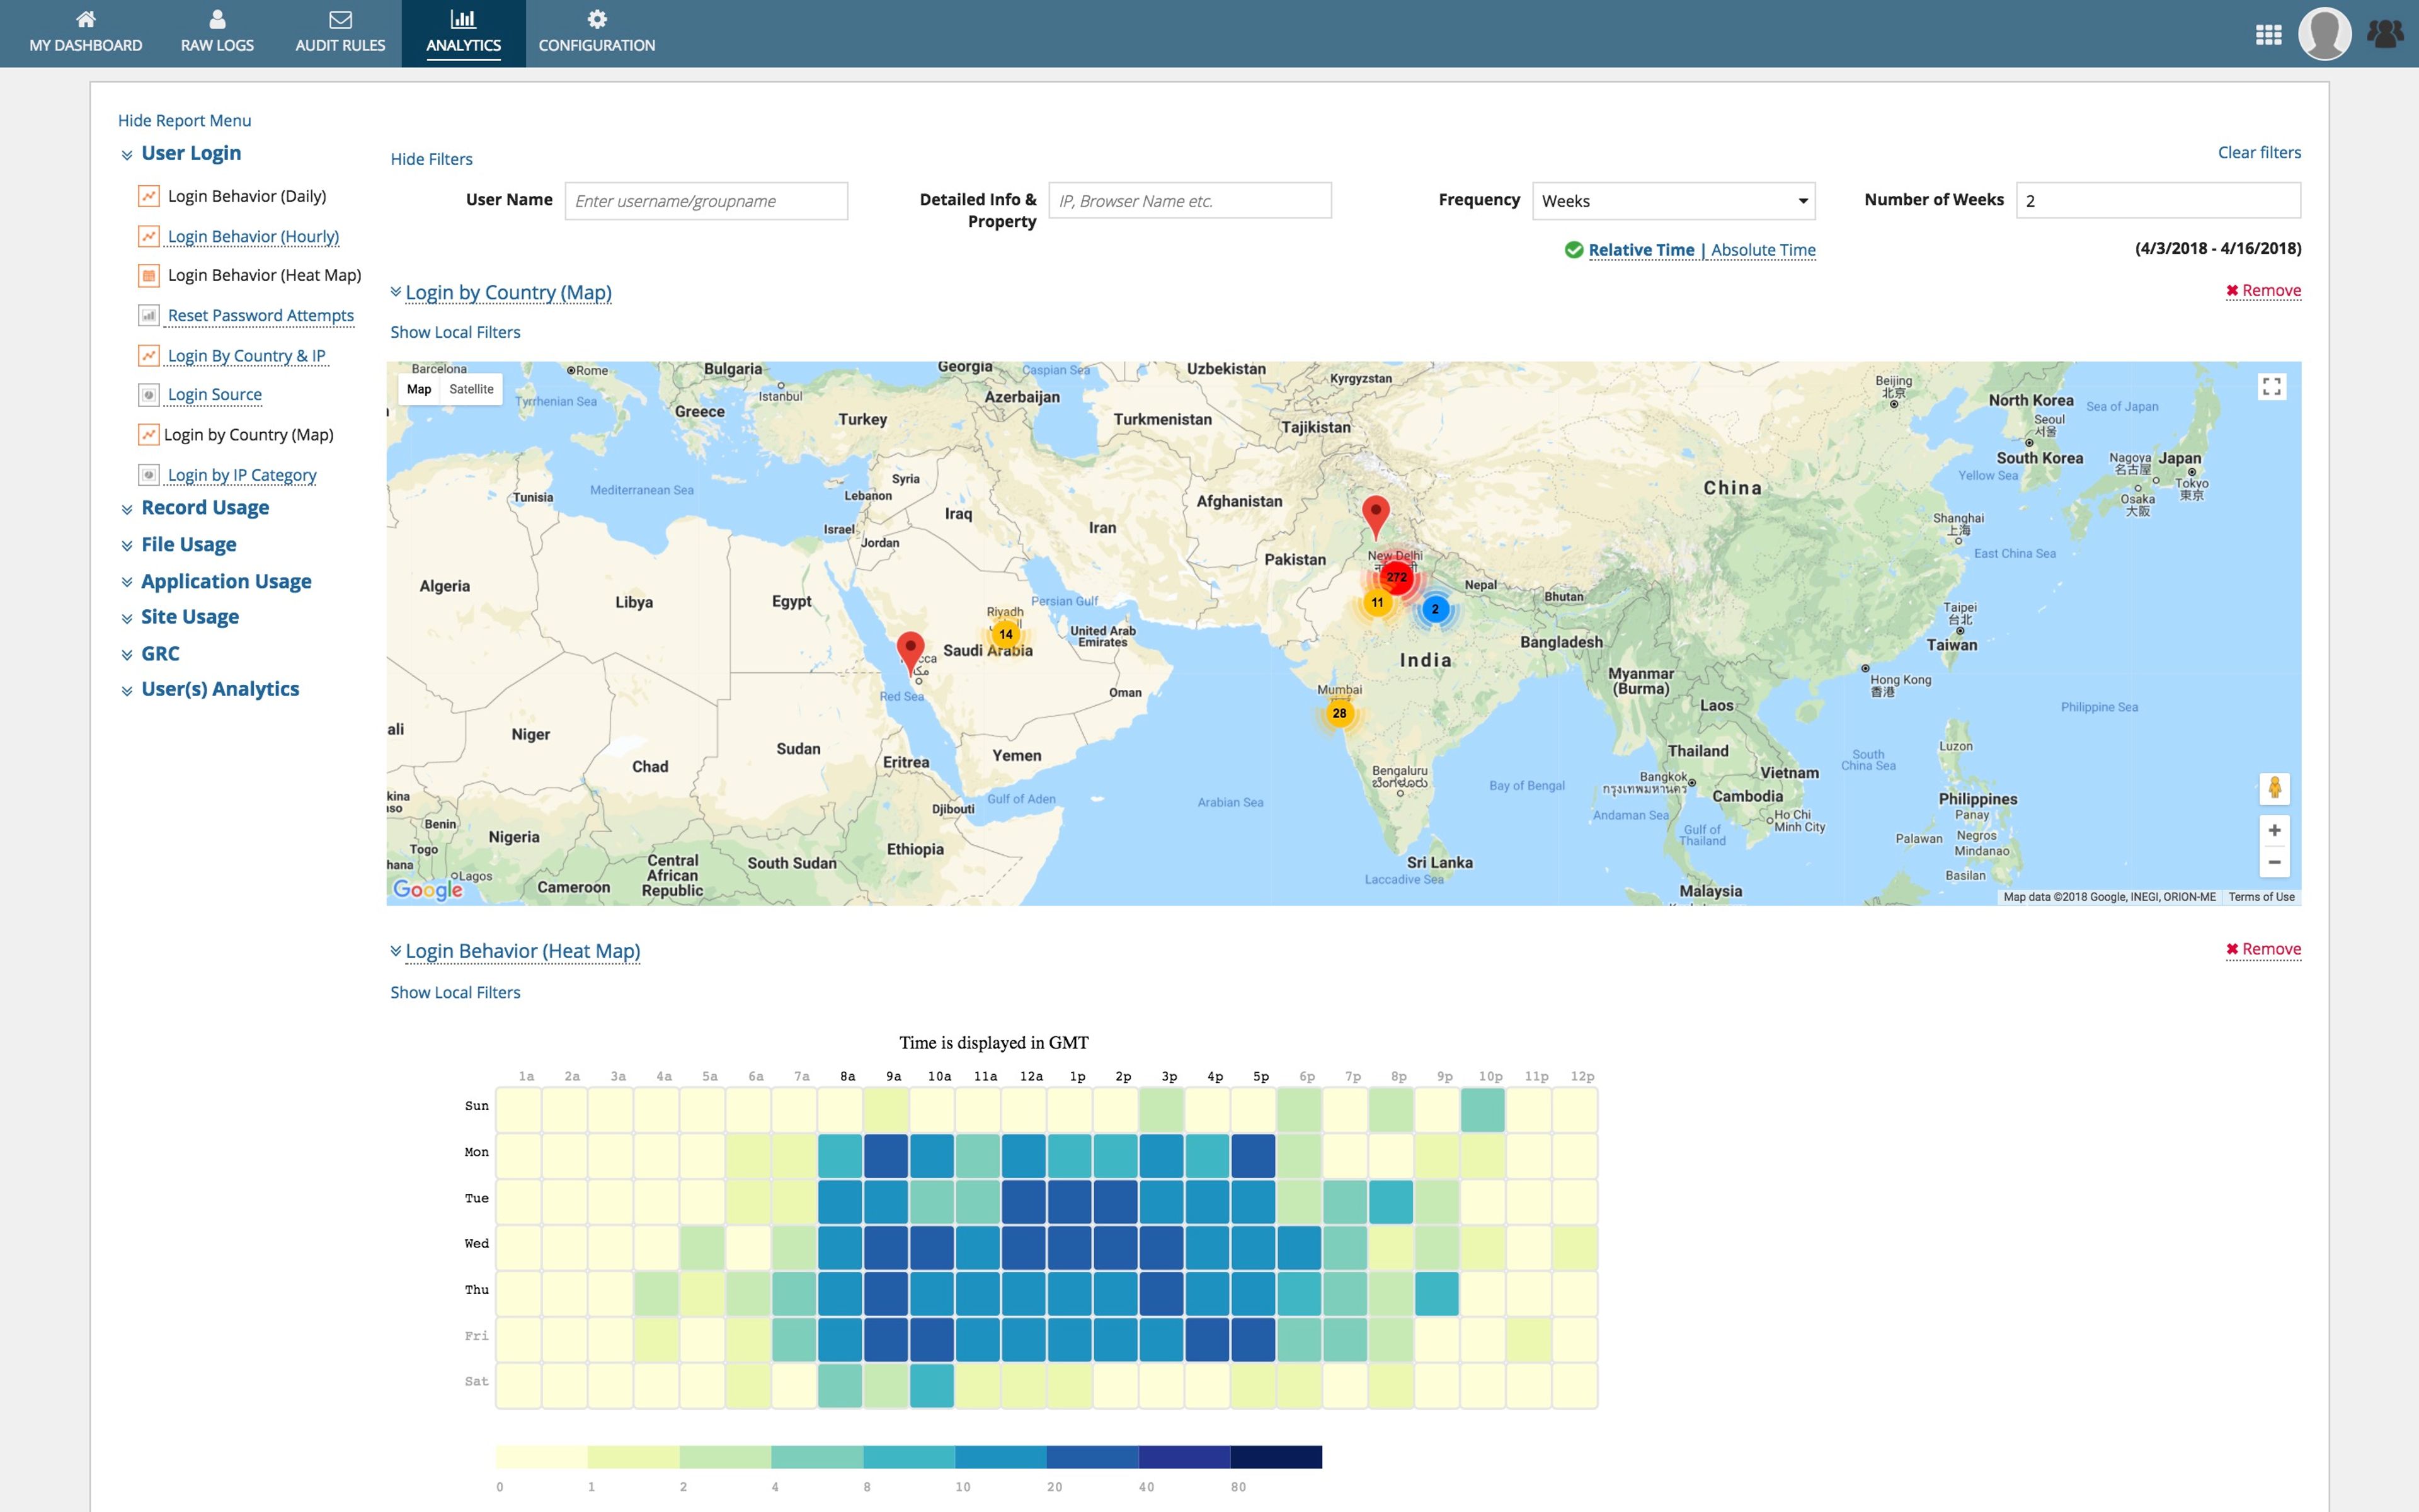Zoom out on the map
This screenshot has width=2419, height=1512.
[x=2274, y=862]
